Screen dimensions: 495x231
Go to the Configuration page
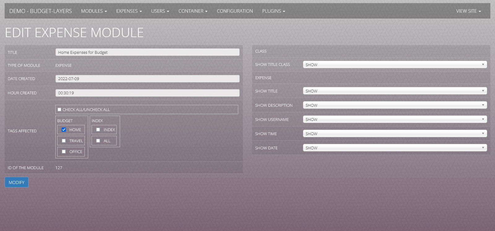tap(235, 11)
